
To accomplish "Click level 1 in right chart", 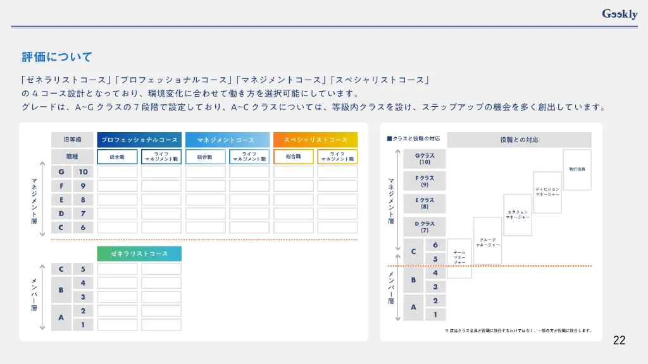I will coord(435,315).
